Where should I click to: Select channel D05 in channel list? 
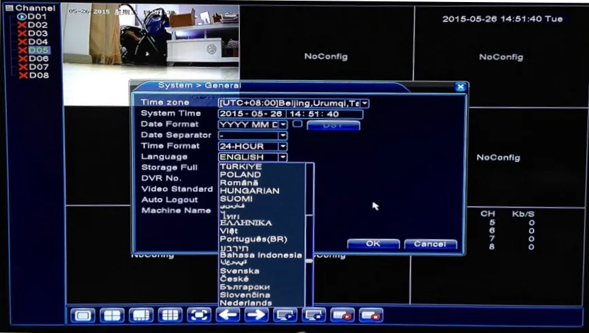click(38, 50)
